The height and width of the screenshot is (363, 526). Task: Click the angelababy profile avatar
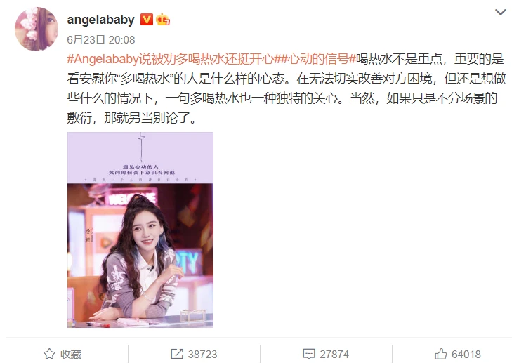pyautogui.click(x=37, y=29)
